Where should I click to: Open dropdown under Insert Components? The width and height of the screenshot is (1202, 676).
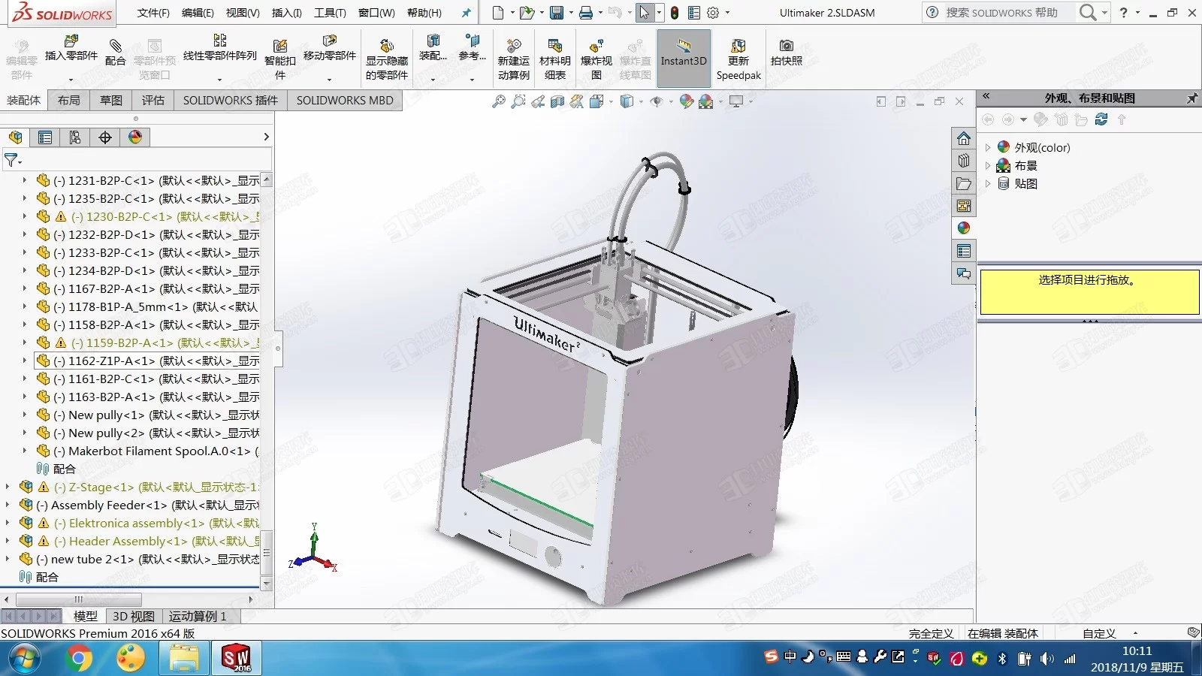71,79
